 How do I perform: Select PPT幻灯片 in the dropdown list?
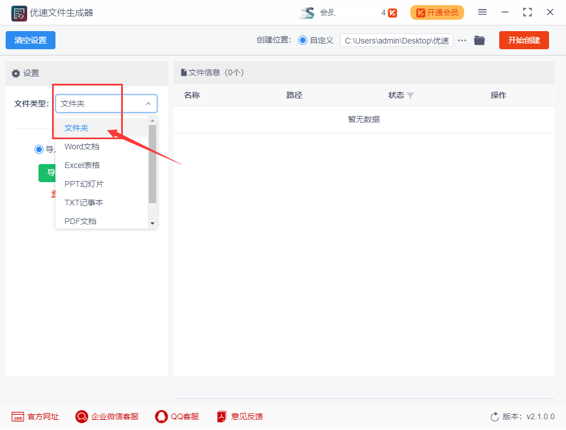(x=84, y=184)
